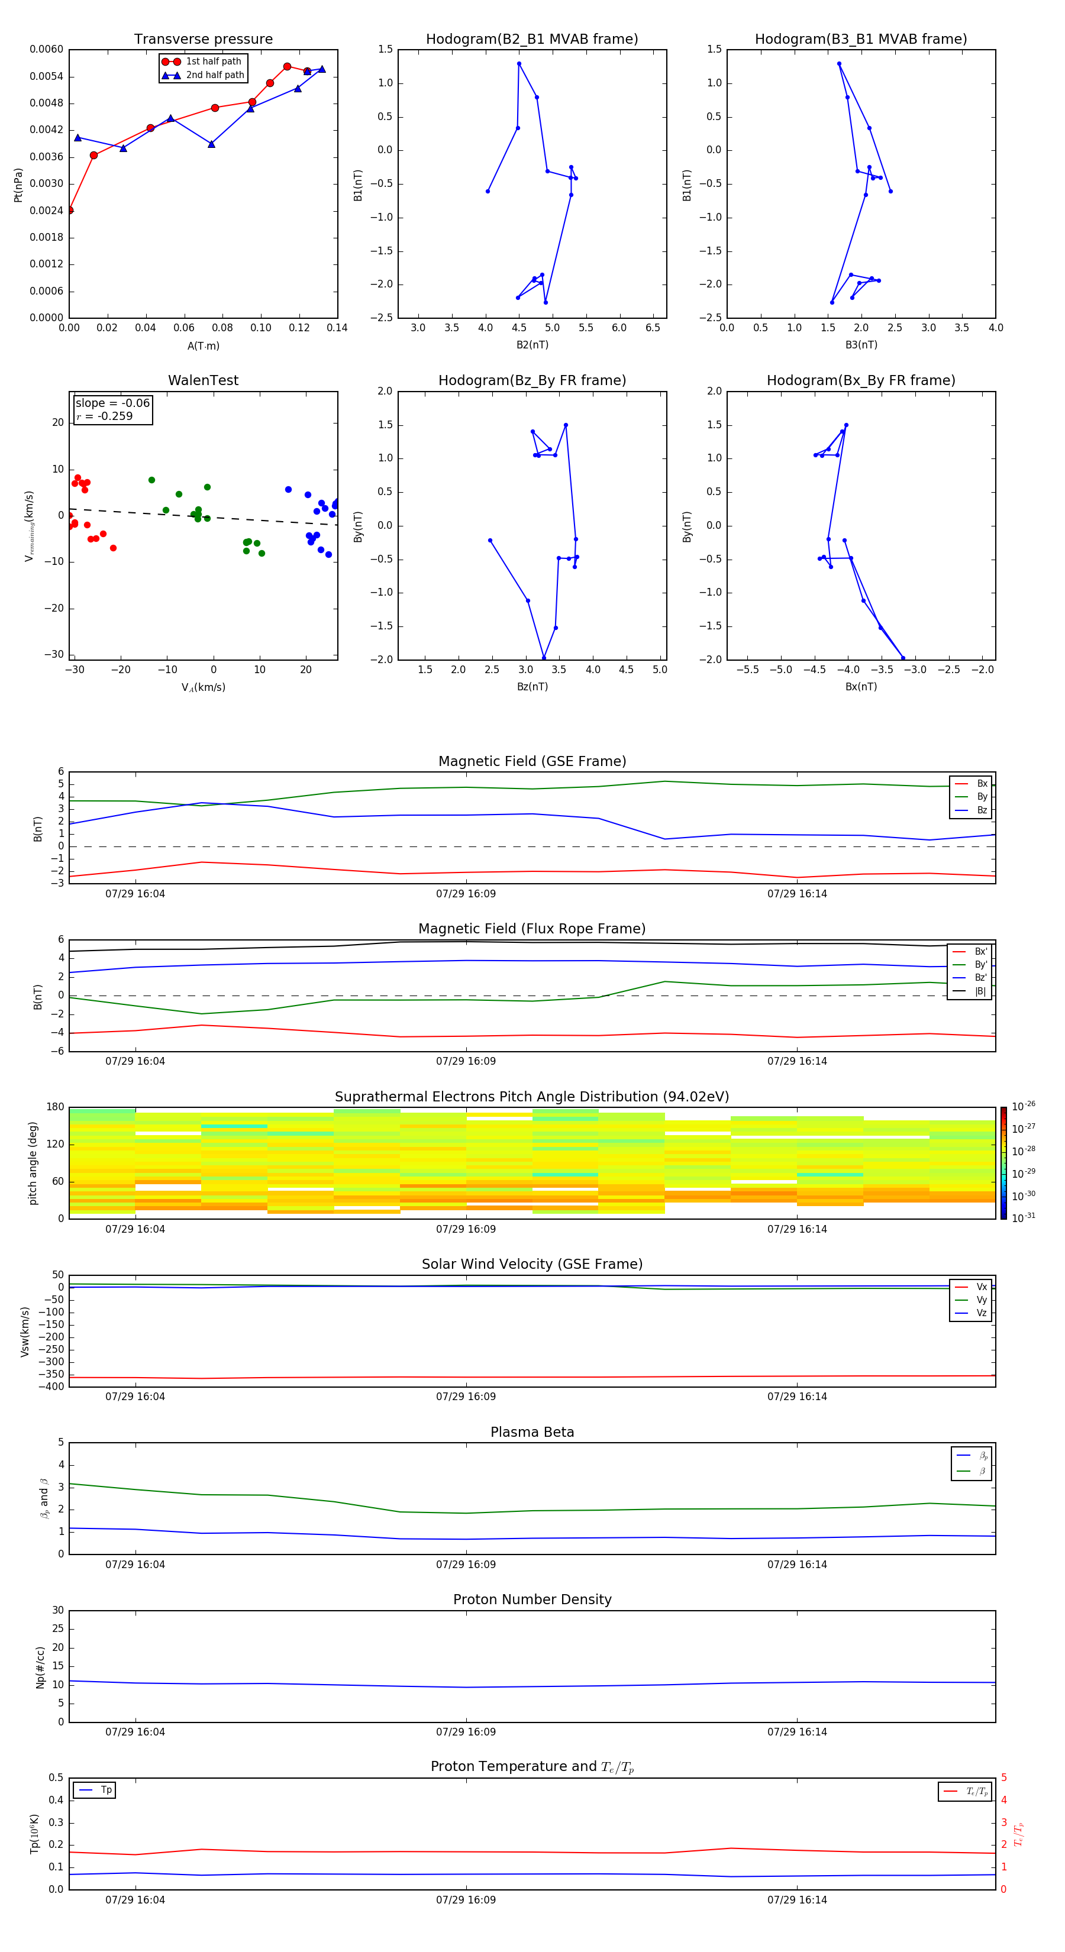Click the pitch angle colorbar scale
This screenshot has height=1952, width=1065.
(1003, 1163)
